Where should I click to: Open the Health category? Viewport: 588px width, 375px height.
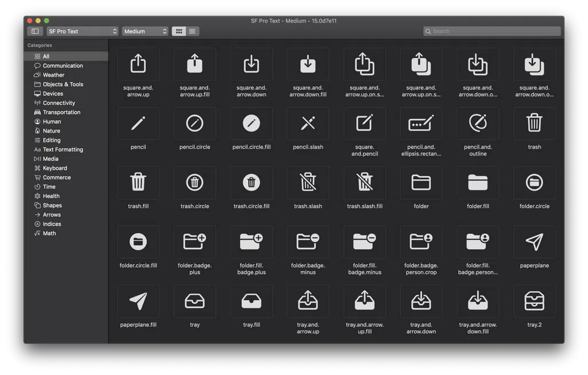click(66, 196)
